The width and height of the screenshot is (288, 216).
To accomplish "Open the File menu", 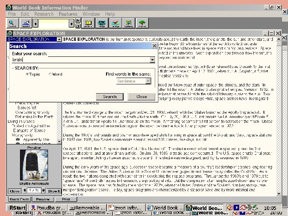I will 12,14.
